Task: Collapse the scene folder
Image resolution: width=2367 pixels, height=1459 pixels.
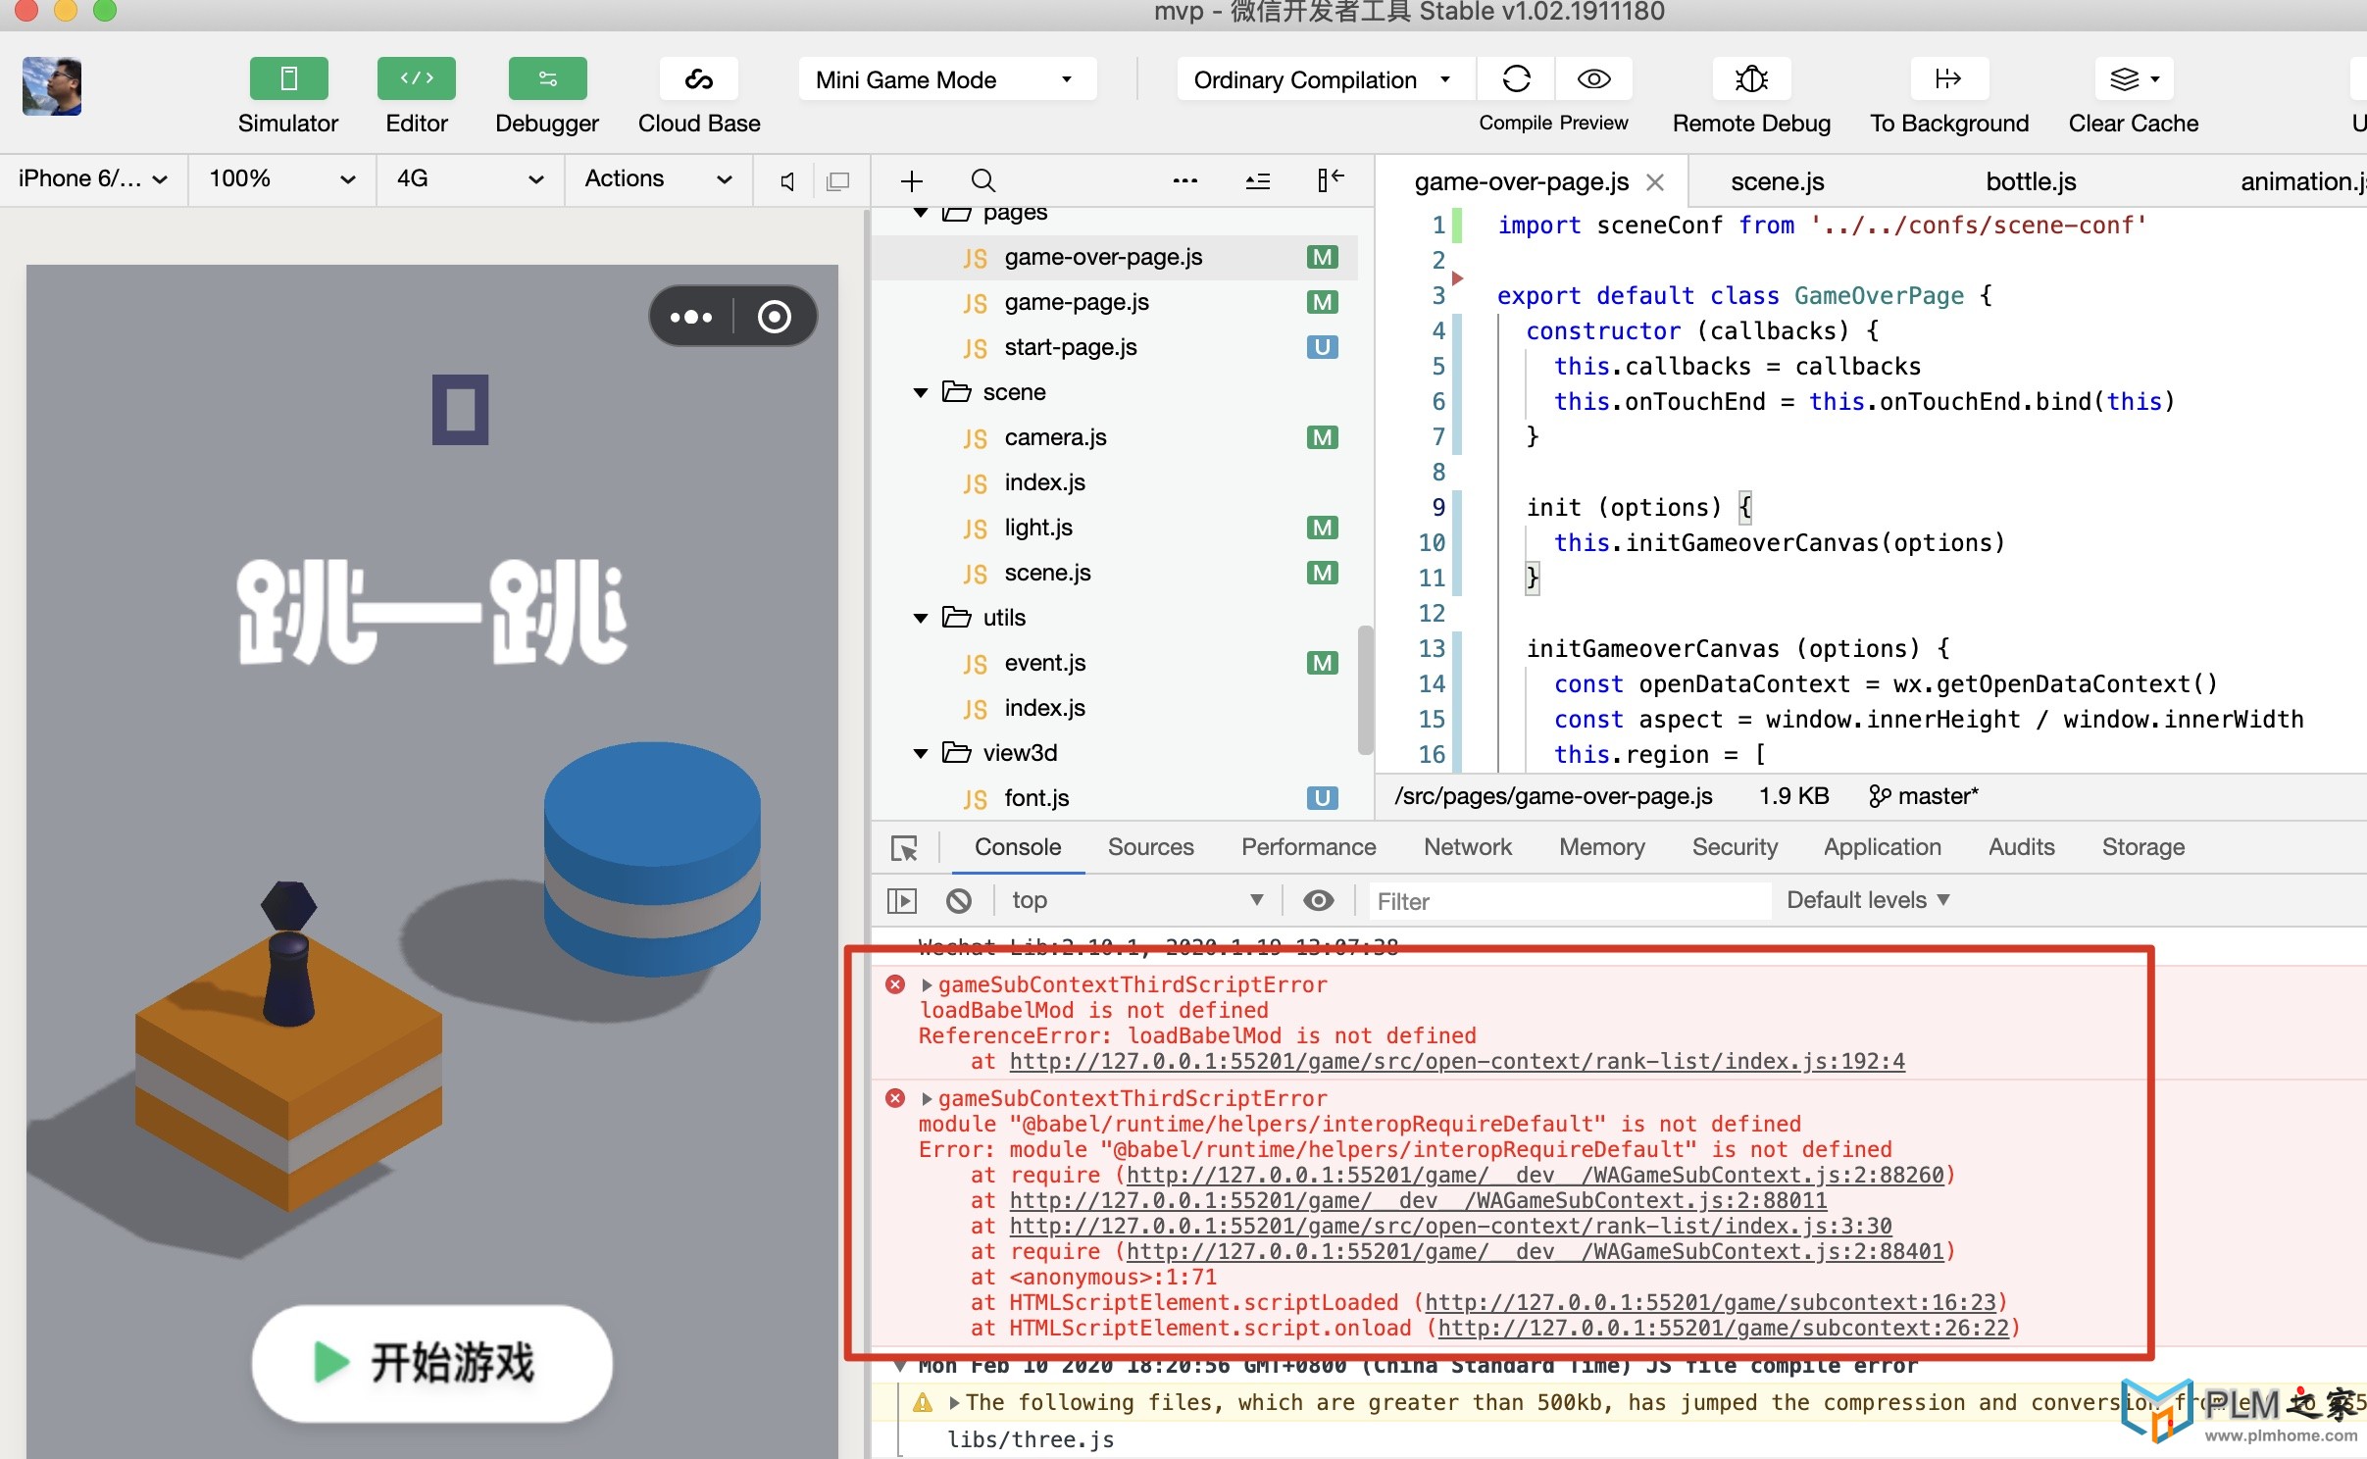Action: (920, 392)
